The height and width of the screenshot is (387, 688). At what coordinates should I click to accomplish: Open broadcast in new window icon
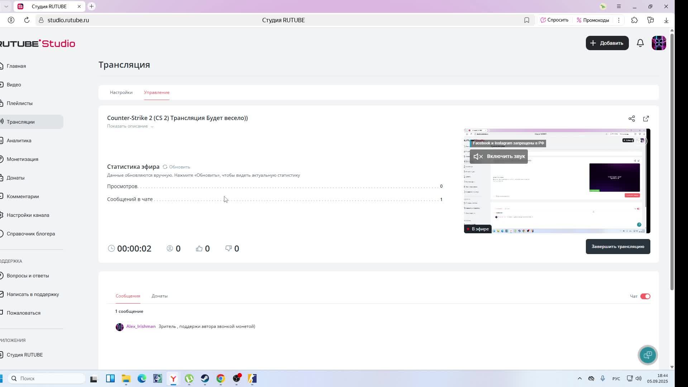646,119
